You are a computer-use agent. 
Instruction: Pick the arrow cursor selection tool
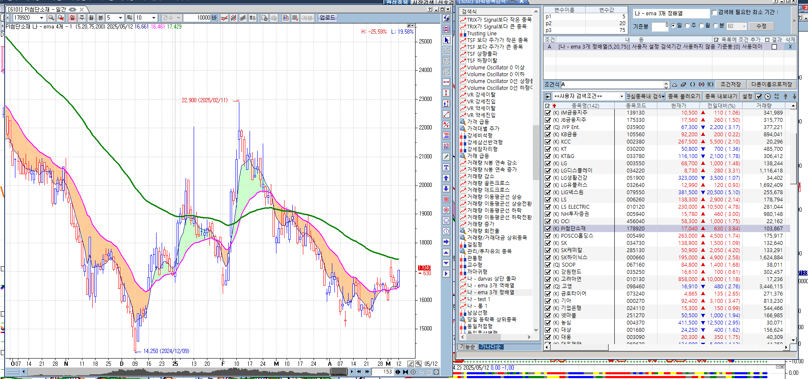pos(446,40)
